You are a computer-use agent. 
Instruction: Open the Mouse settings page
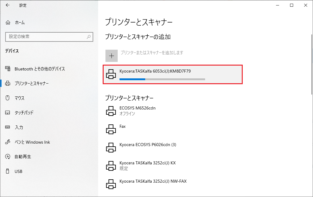pos(20,98)
